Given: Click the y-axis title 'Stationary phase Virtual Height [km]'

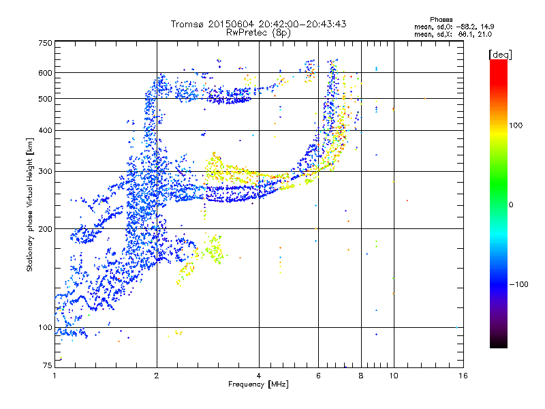Looking at the screenshot, I should tap(29, 204).
